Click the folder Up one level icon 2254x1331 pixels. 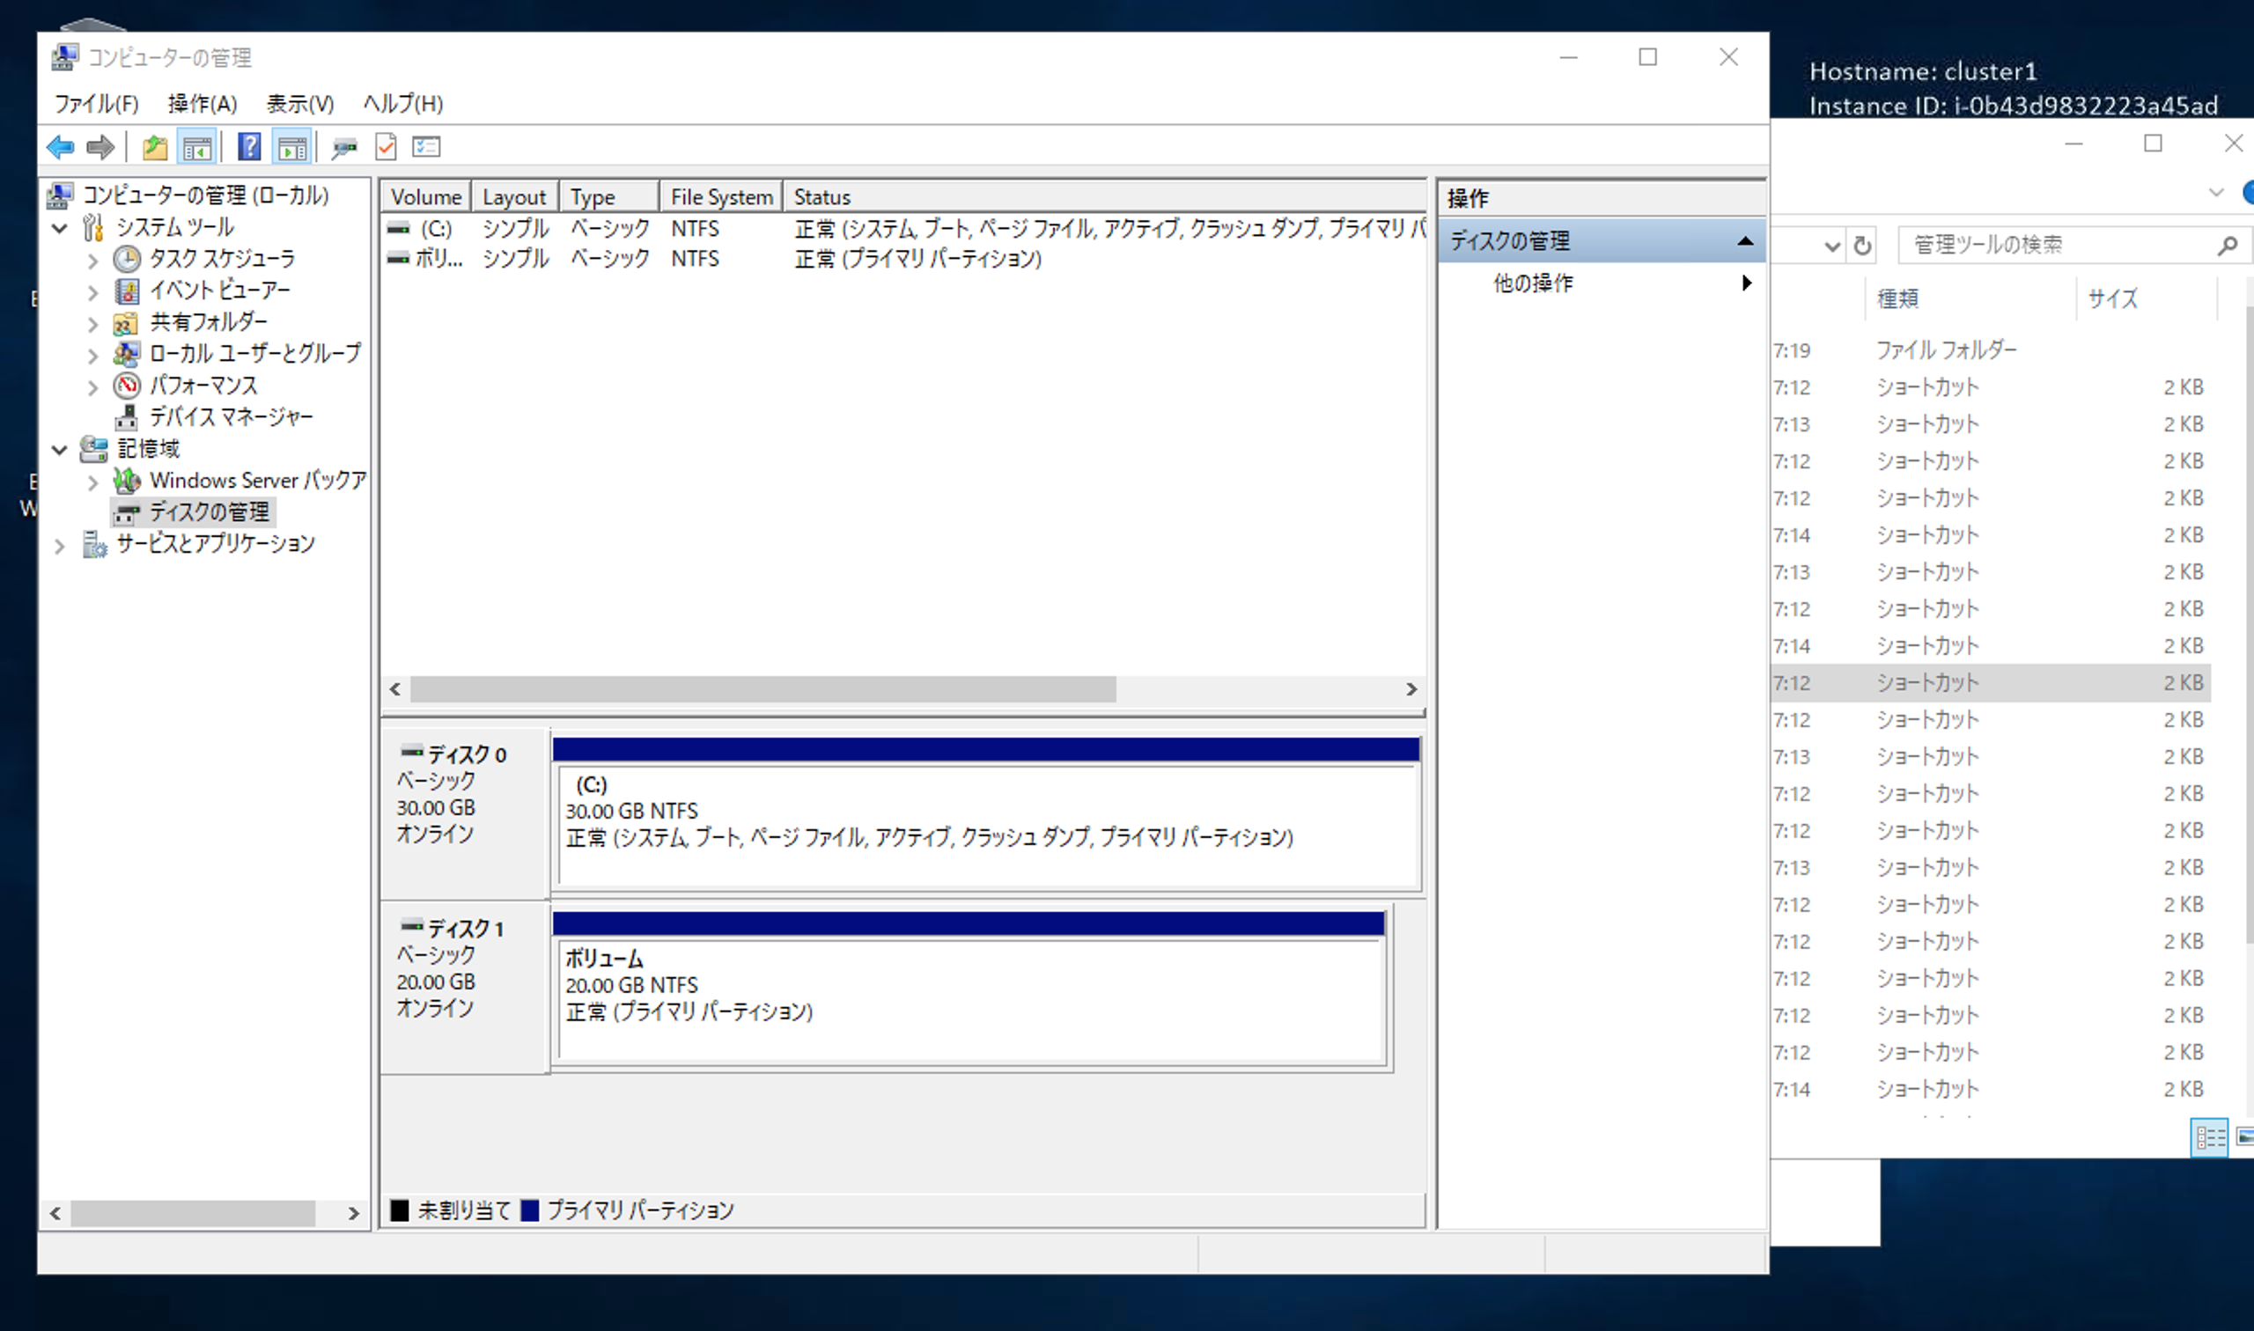[x=154, y=146]
